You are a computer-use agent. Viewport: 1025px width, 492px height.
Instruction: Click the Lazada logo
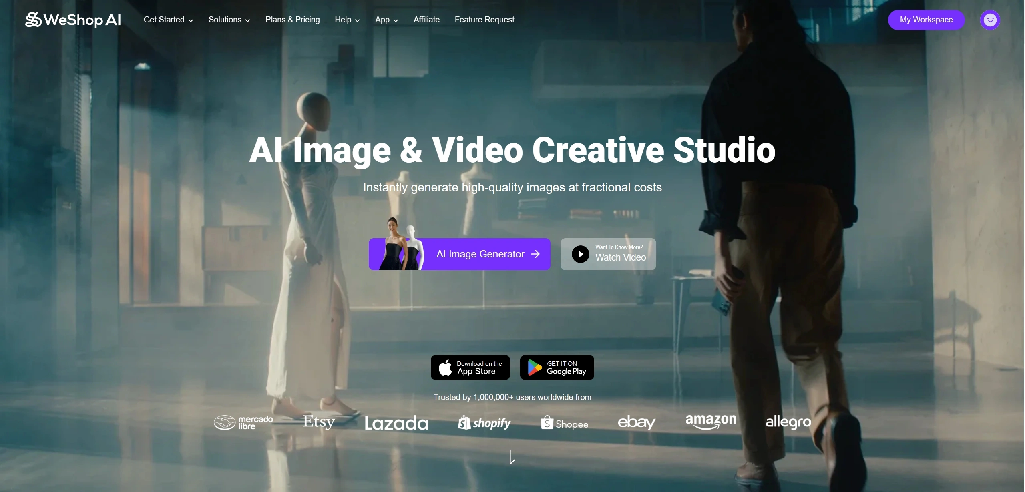(x=396, y=423)
